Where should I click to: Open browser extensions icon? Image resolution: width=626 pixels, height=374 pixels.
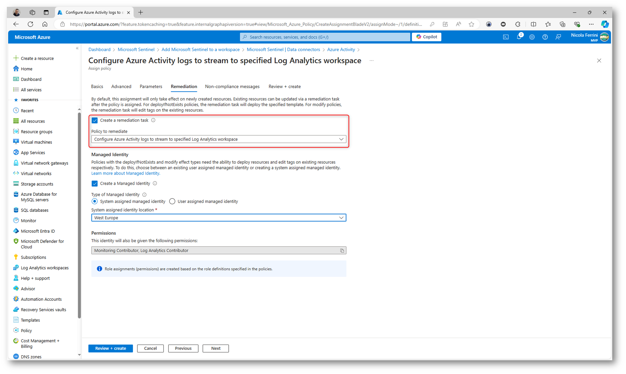(x=518, y=24)
